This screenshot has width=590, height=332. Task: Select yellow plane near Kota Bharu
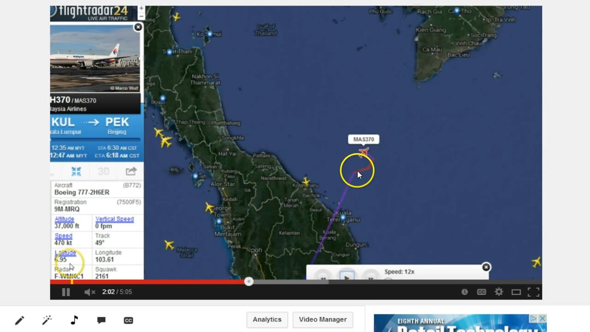coord(306,182)
